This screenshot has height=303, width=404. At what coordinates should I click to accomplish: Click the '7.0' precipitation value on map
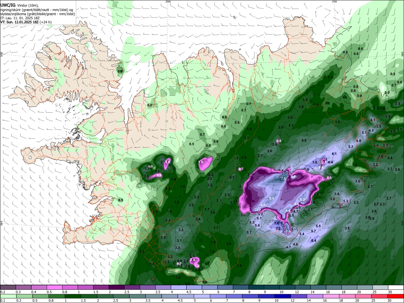[x=315, y=162]
